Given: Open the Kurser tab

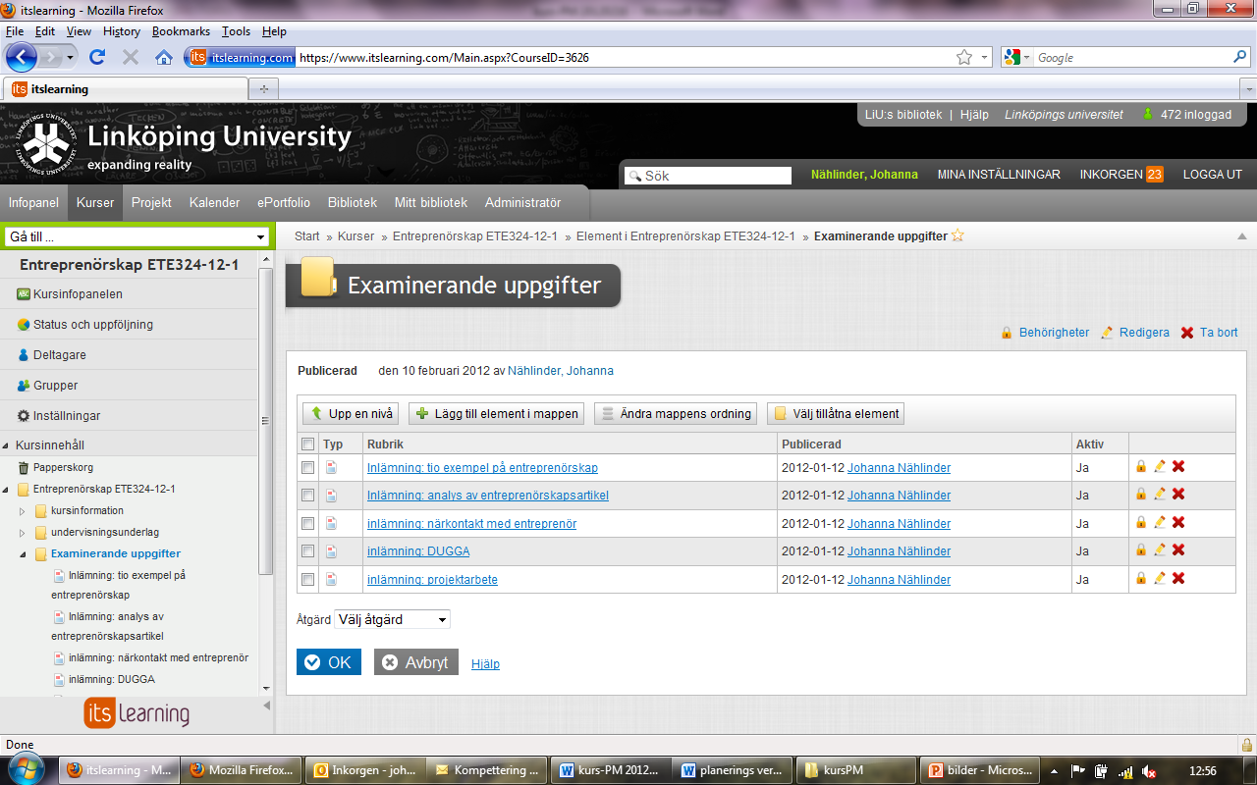Looking at the screenshot, I should pos(95,202).
